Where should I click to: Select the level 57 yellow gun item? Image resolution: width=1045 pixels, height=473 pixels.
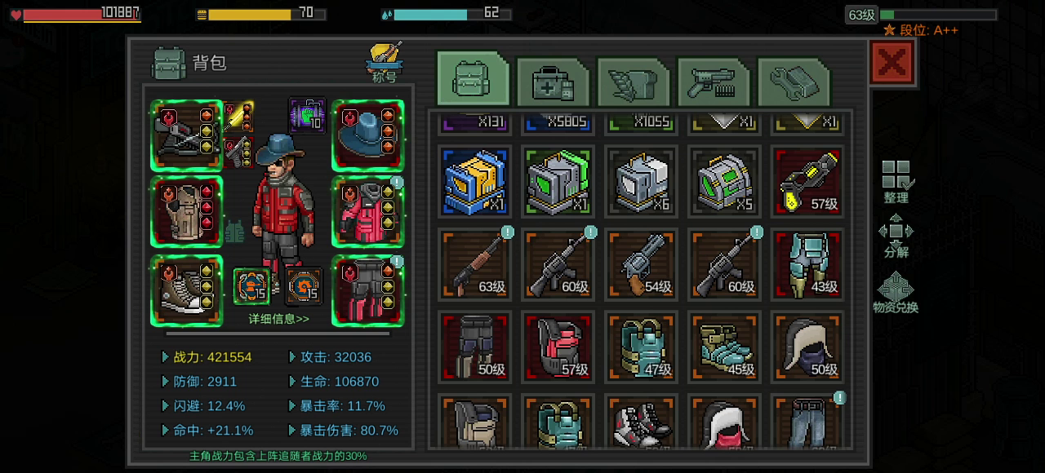[807, 181]
